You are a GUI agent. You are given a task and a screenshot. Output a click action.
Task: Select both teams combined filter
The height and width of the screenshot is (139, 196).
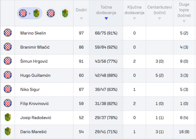tap(30, 13)
